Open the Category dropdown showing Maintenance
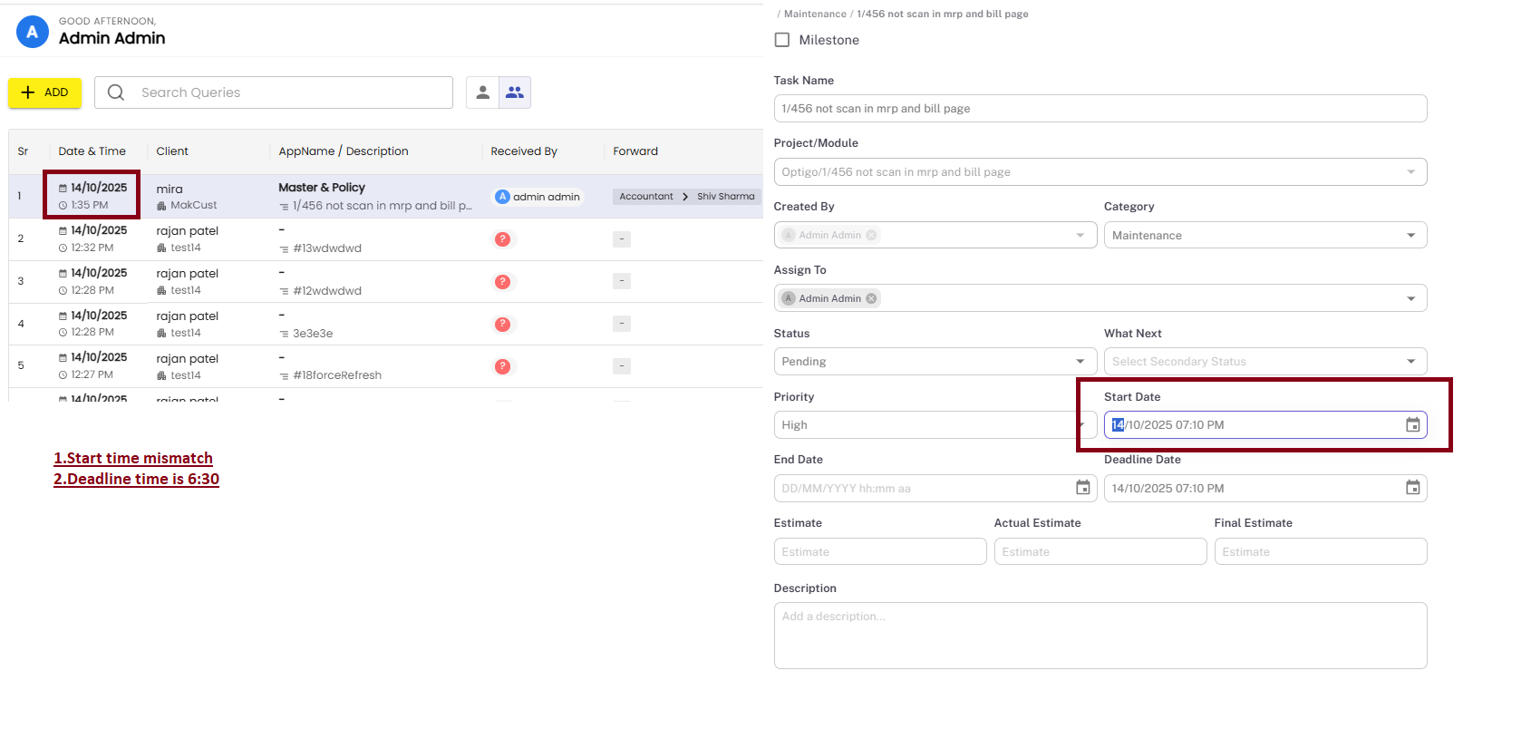 tap(1265, 235)
